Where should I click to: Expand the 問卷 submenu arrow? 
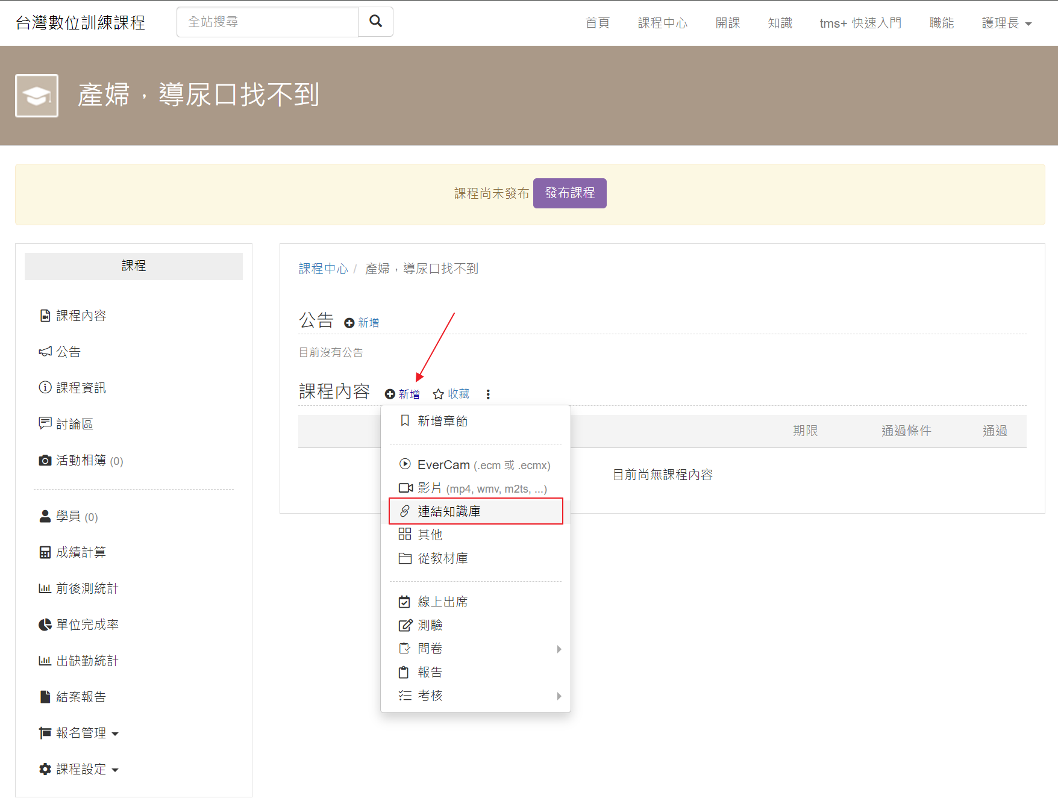[x=559, y=649]
